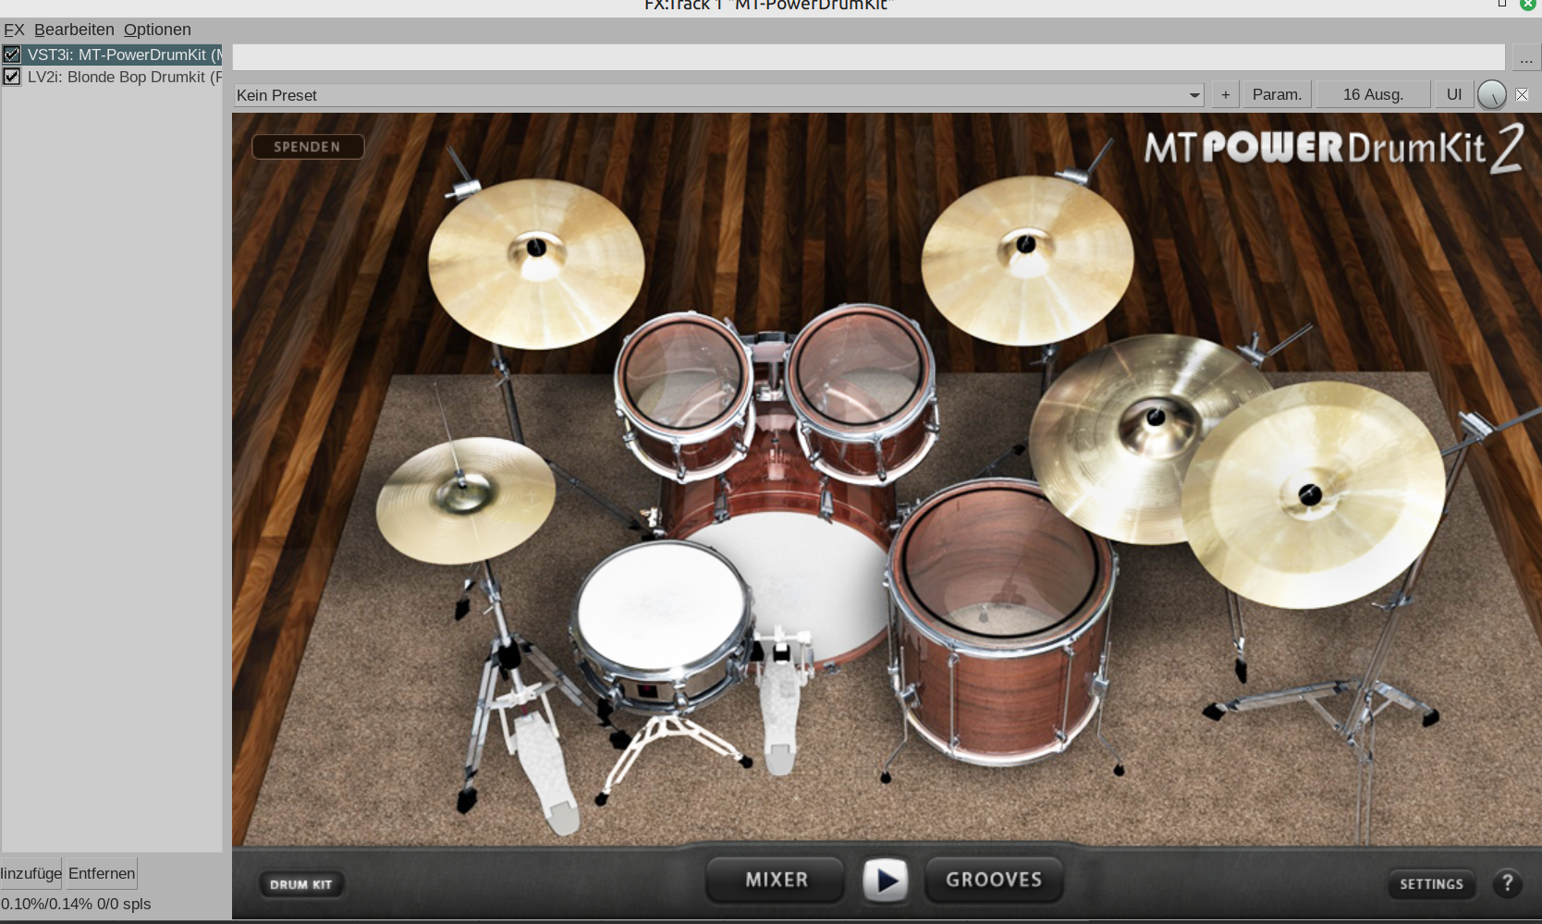1542x924 pixels.
Task: Select the VST3i MT-PowerDrumKit entry
Action: coord(124,55)
